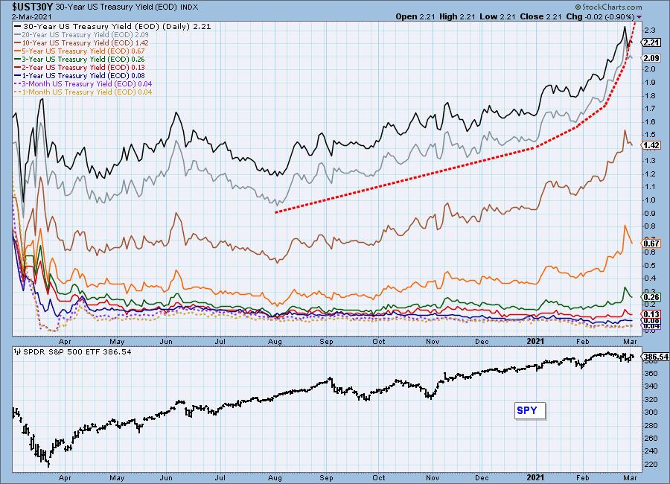Click the 30-Year US Treasury Yield legend entry
The height and width of the screenshot is (484, 670).
click(113, 27)
